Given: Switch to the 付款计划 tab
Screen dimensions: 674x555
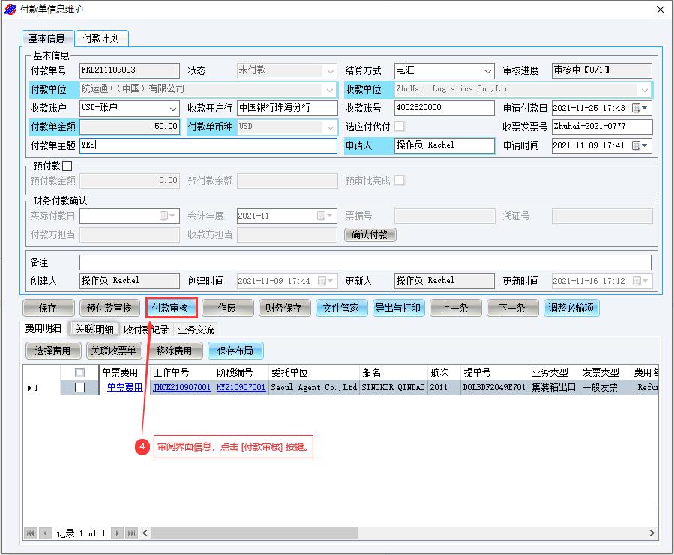Looking at the screenshot, I should [101, 38].
